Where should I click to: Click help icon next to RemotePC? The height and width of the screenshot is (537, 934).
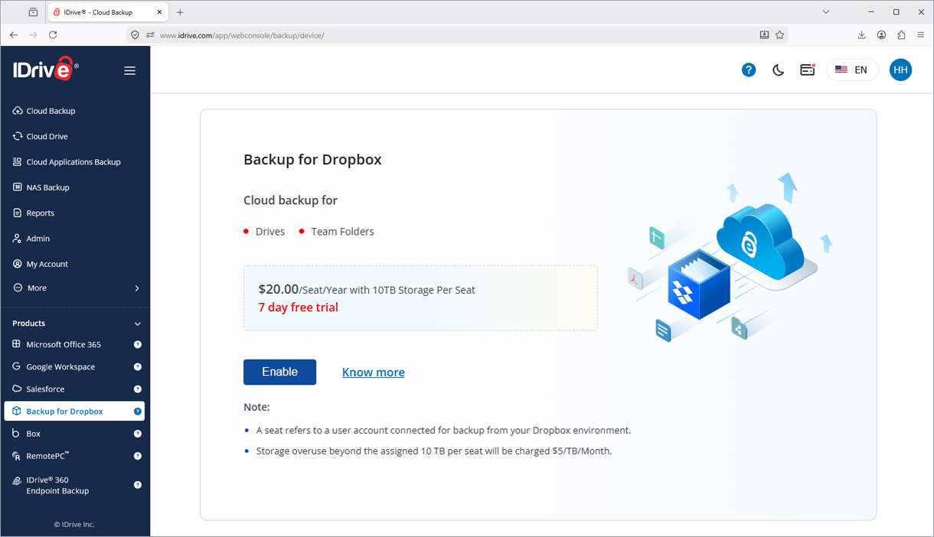138,456
